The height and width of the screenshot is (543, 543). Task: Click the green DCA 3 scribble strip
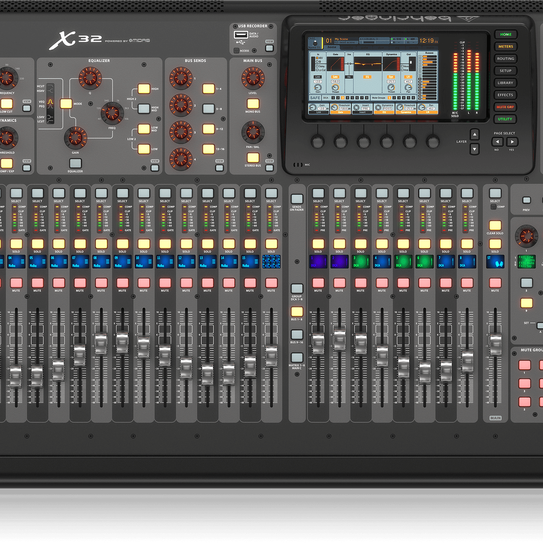pos(360,262)
